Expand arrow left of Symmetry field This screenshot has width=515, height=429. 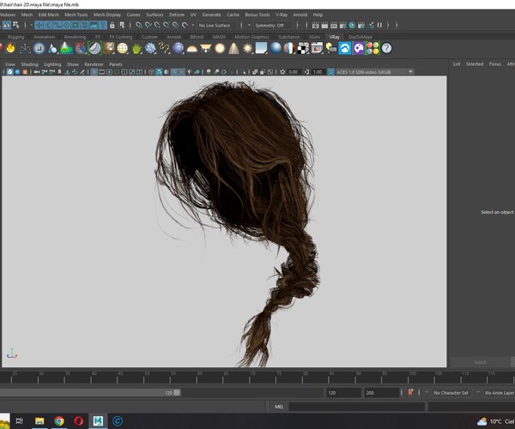249,25
